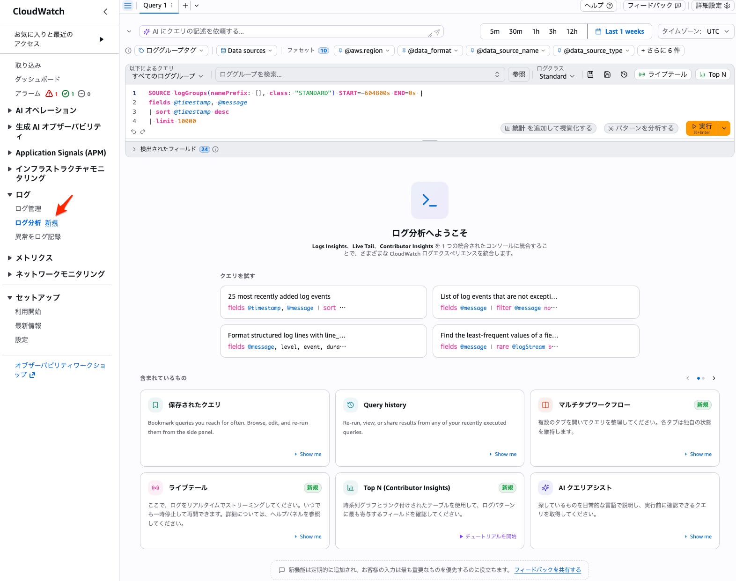Open the ロググループタグ filter dropdown
Image resolution: width=736 pixels, height=581 pixels.
point(171,51)
